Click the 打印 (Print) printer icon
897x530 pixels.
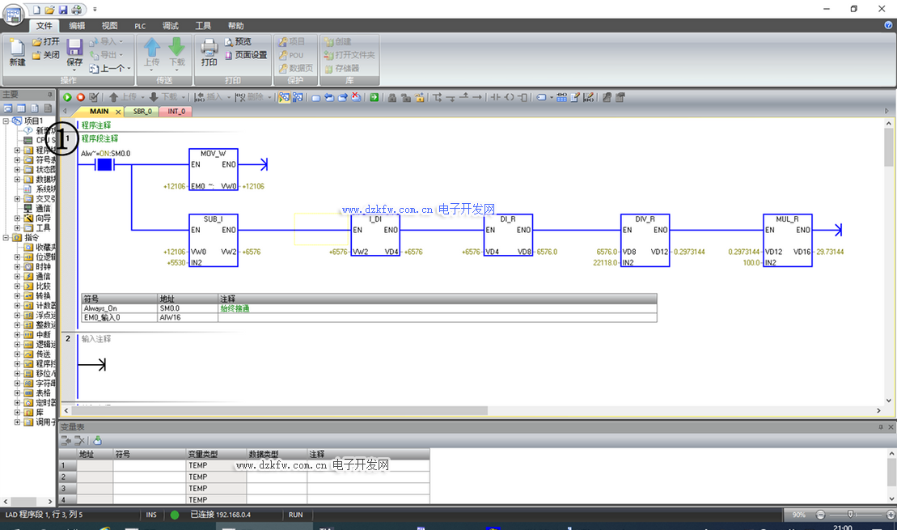(x=209, y=53)
